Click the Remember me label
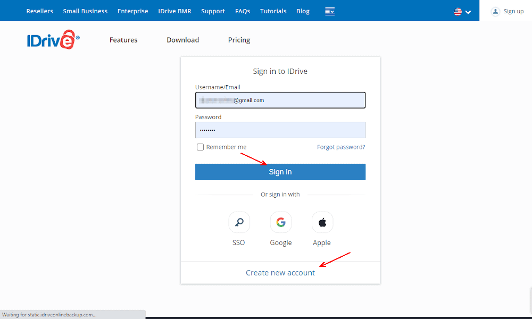Image resolution: width=532 pixels, height=319 pixels. tap(226, 147)
